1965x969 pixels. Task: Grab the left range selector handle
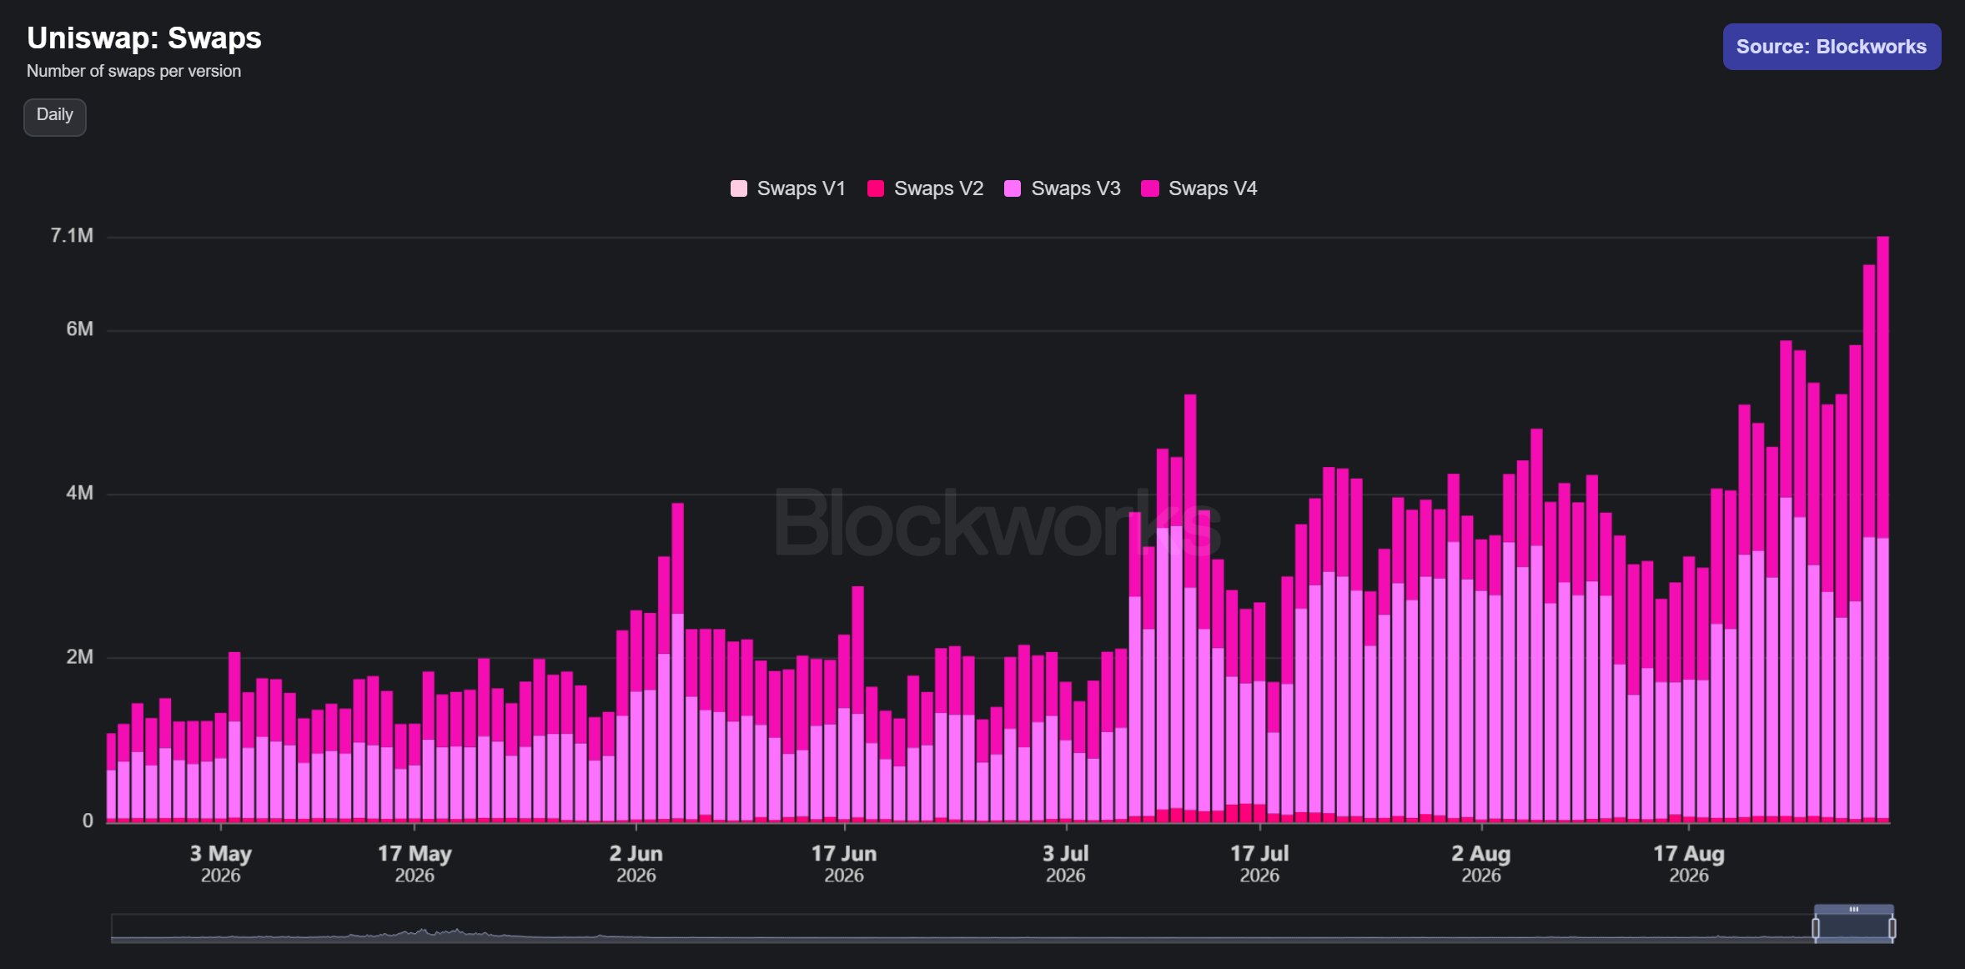tap(1816, 928)
